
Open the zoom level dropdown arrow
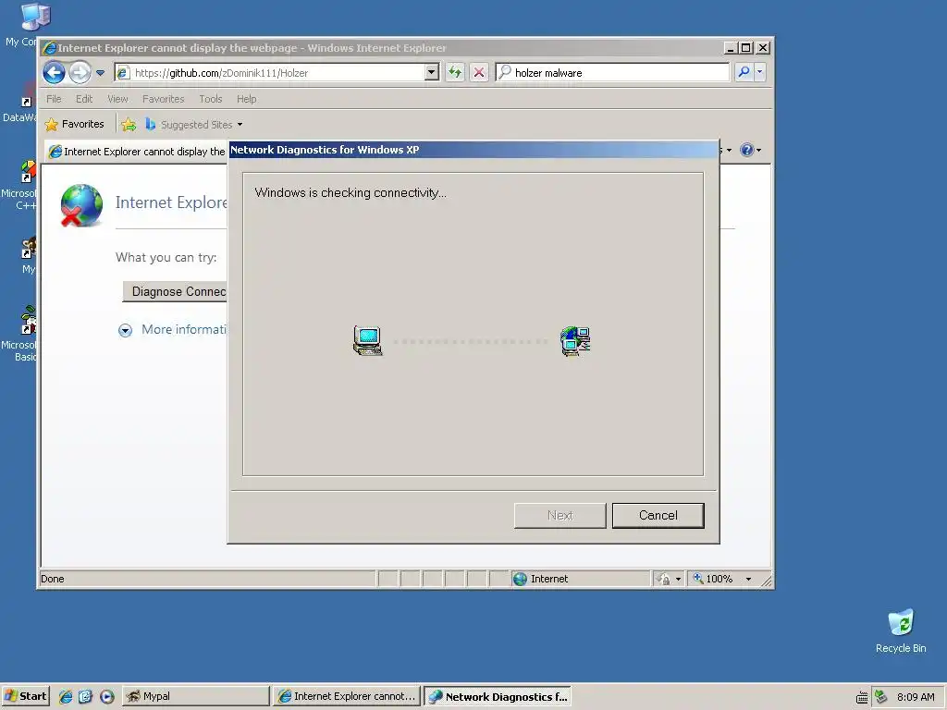pyautogui.click(x=748, y=579)
